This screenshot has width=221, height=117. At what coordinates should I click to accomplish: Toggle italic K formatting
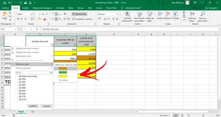coord(22,19)
